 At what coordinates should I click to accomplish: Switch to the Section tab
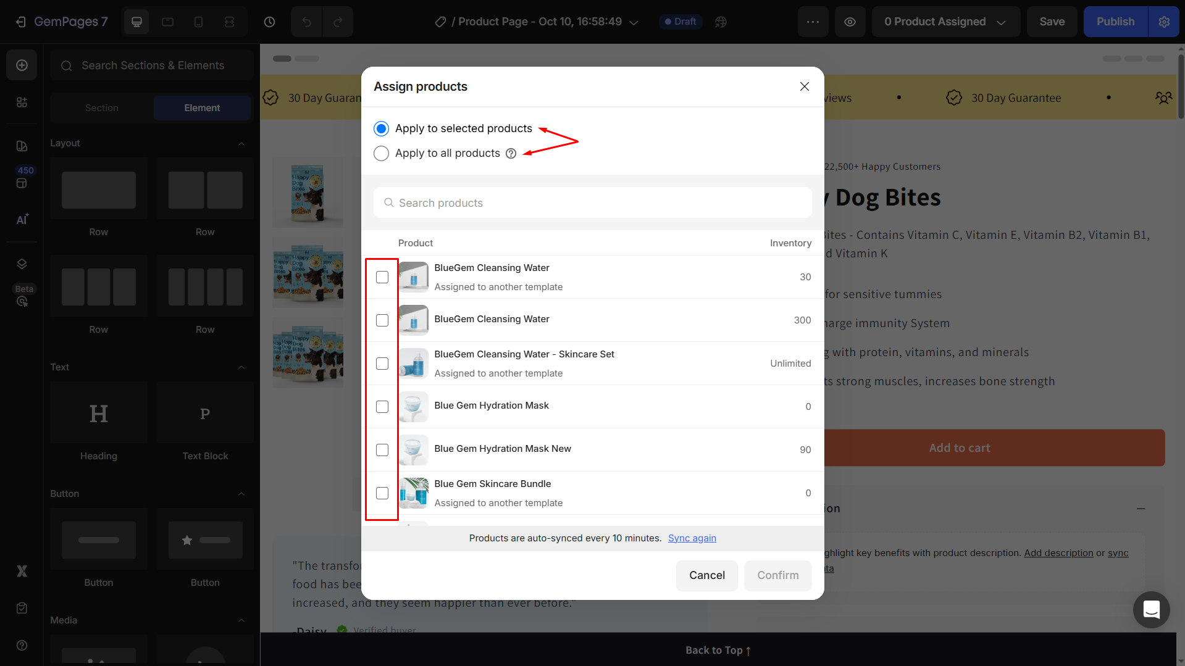click(x=102, y=108)
